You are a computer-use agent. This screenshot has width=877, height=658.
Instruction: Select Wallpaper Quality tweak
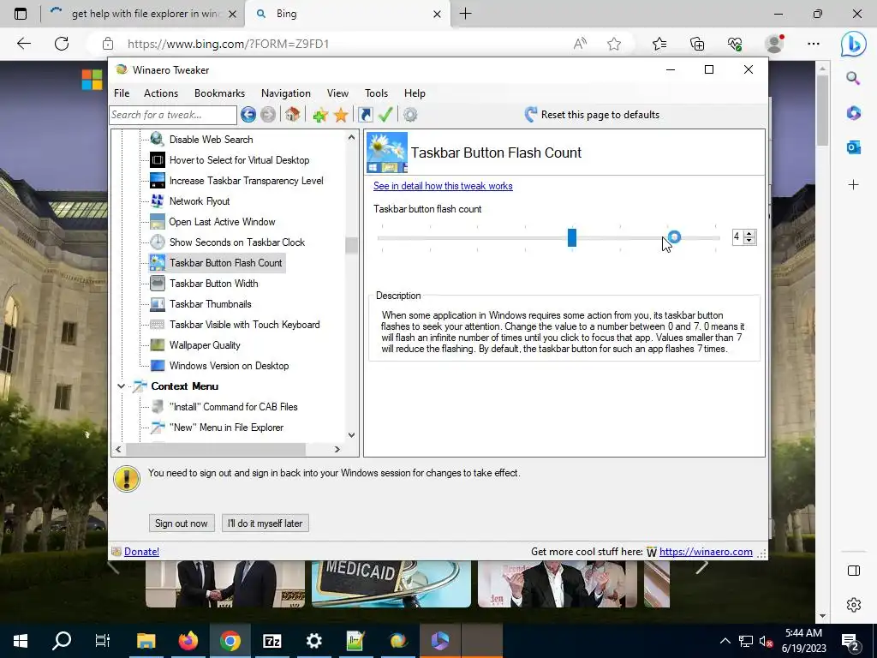205,345
